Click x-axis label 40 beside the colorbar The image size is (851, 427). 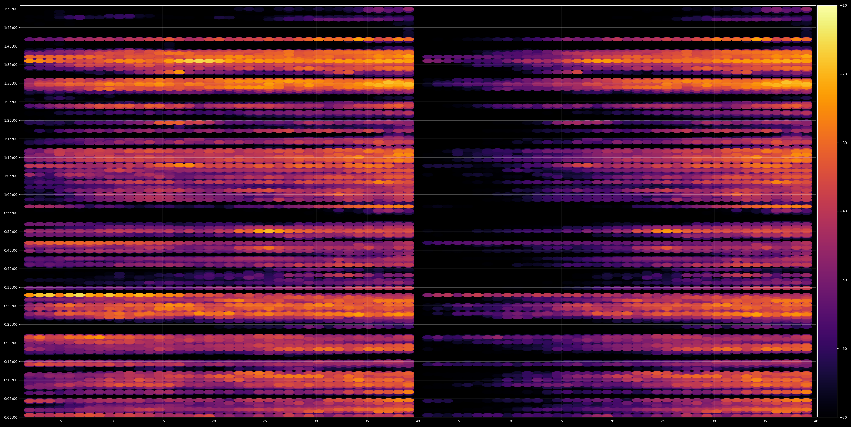click(x=816, y=421)
